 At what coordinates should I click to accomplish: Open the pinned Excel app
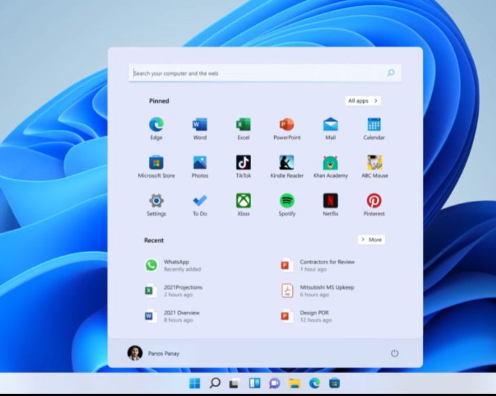243,125
